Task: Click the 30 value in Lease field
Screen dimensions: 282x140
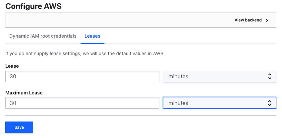Action: coord(13,76)
